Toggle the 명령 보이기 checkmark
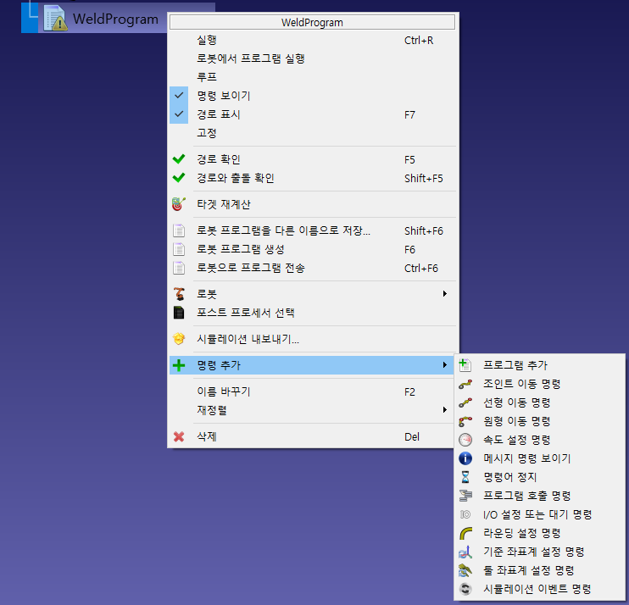 [179, 96]
